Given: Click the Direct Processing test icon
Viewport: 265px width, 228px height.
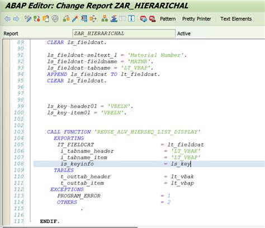Looking at the screenshot, I should click(x=84, y=18).
